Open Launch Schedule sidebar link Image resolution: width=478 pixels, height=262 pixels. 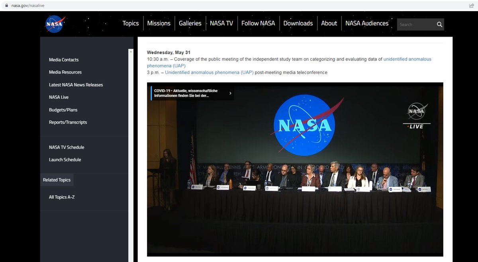(x=65, y=160)
